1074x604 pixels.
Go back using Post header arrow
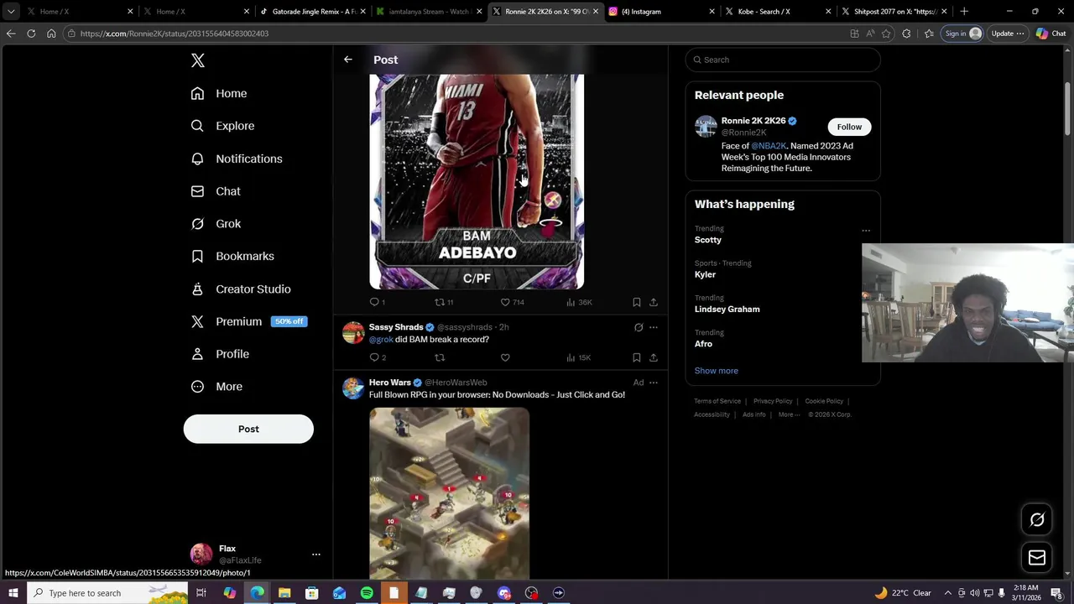tap(348, 60)
